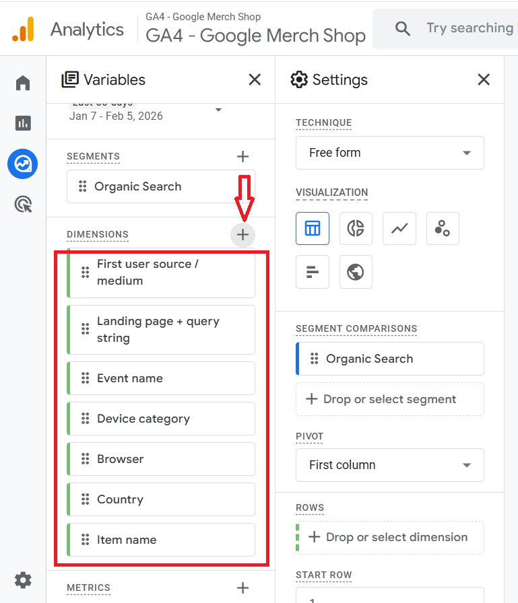Close the Settings panel
The image size is (518, 603).
coord(484,79)
